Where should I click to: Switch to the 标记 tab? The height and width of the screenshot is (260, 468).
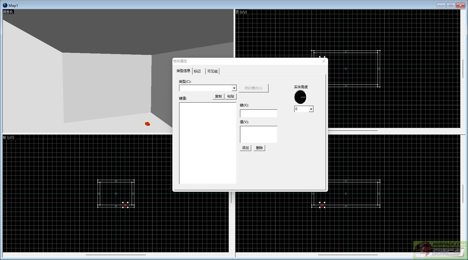coord(197,71)
